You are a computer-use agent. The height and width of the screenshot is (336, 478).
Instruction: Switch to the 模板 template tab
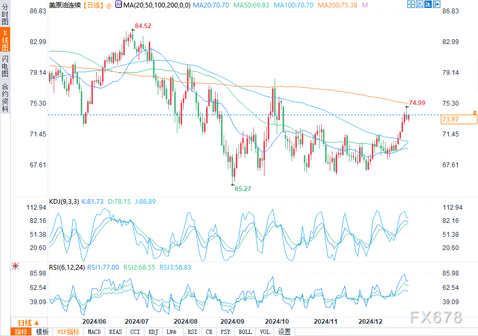pos(42,332)
